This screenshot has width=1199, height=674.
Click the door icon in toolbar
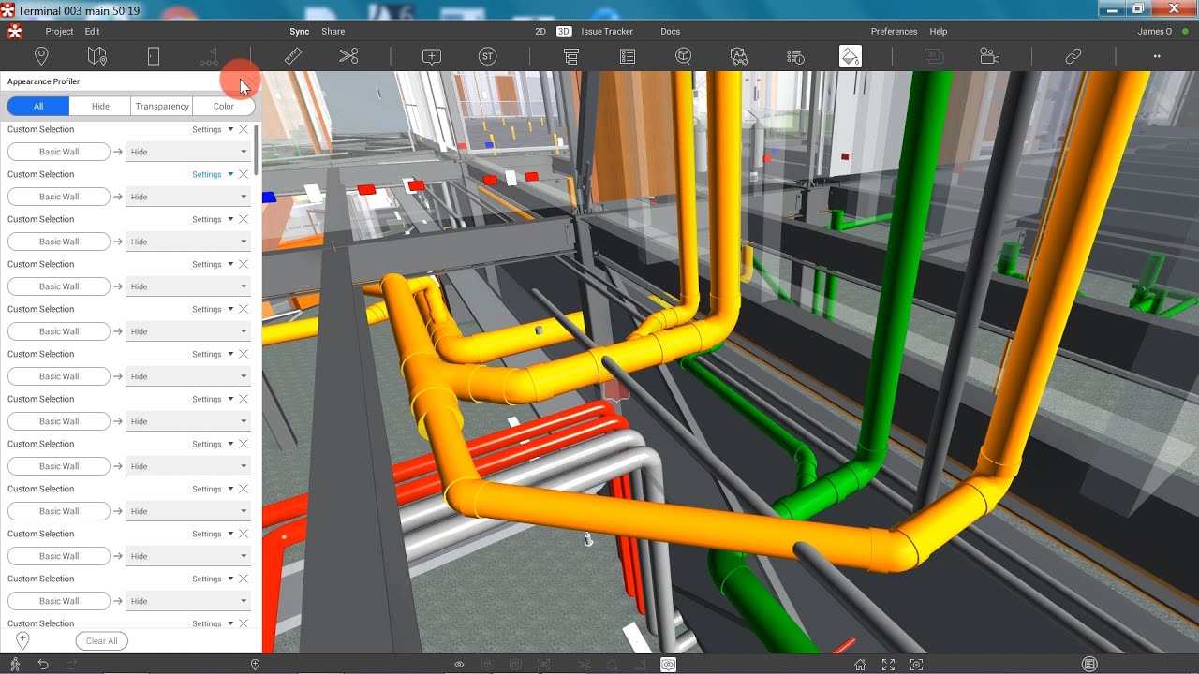(154, 56)
